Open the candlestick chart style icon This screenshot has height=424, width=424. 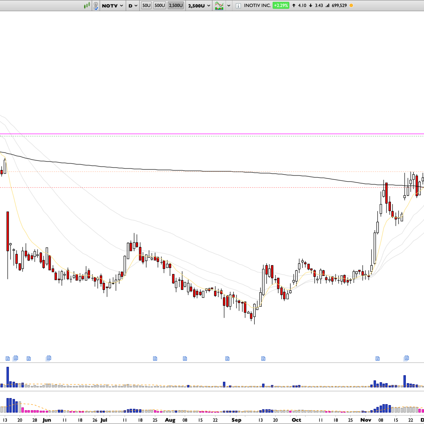87,5
